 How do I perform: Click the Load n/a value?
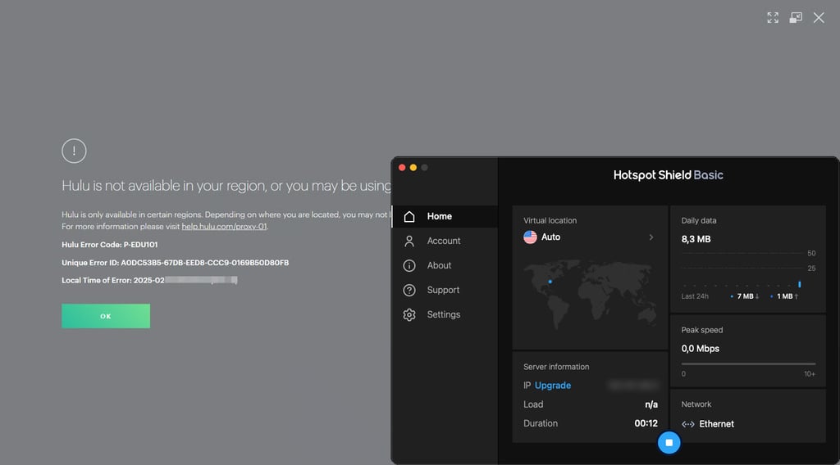coord(651,404)
